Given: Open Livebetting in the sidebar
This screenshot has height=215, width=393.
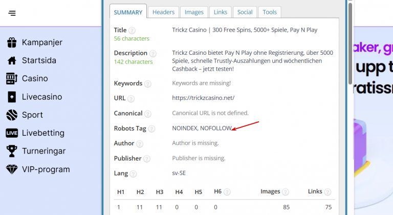Looking at the screenshot, I should coord(43,133).
